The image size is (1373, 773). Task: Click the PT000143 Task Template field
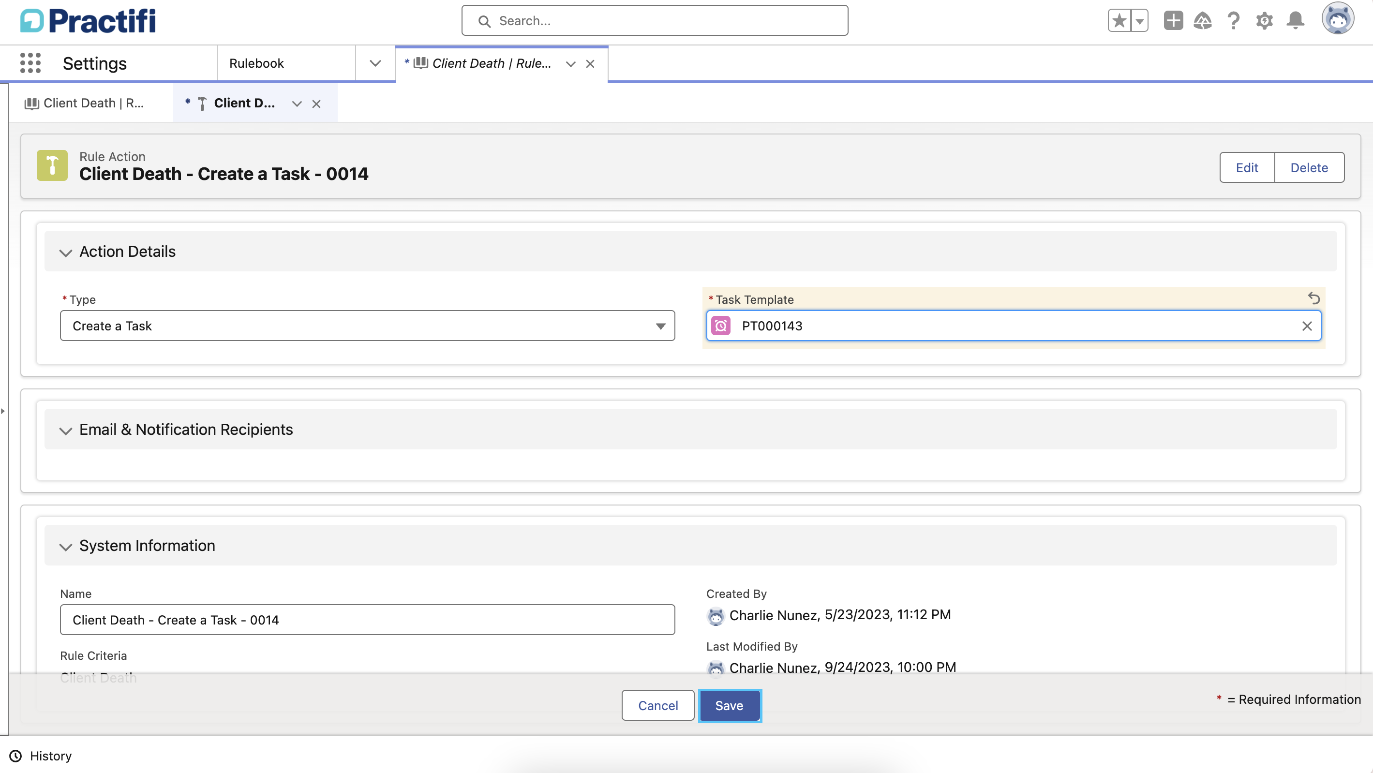pos(1013,326)
